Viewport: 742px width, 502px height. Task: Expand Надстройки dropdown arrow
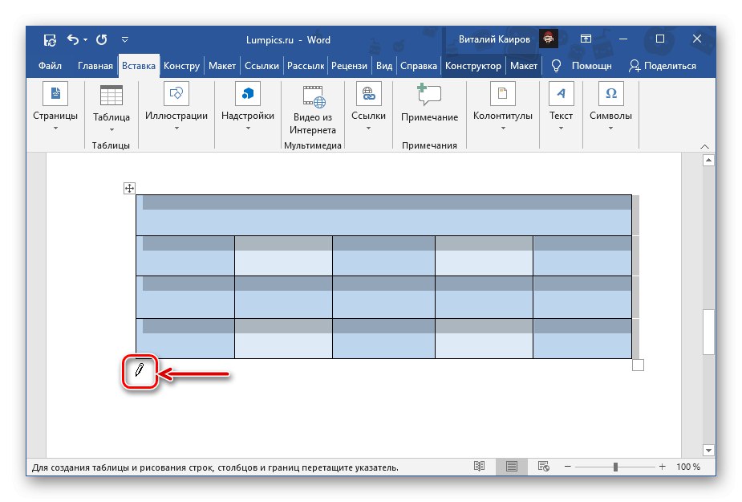248,128
